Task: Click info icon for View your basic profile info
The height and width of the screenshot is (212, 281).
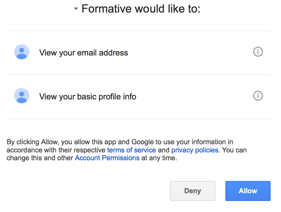Action: (x=258, y=96)
